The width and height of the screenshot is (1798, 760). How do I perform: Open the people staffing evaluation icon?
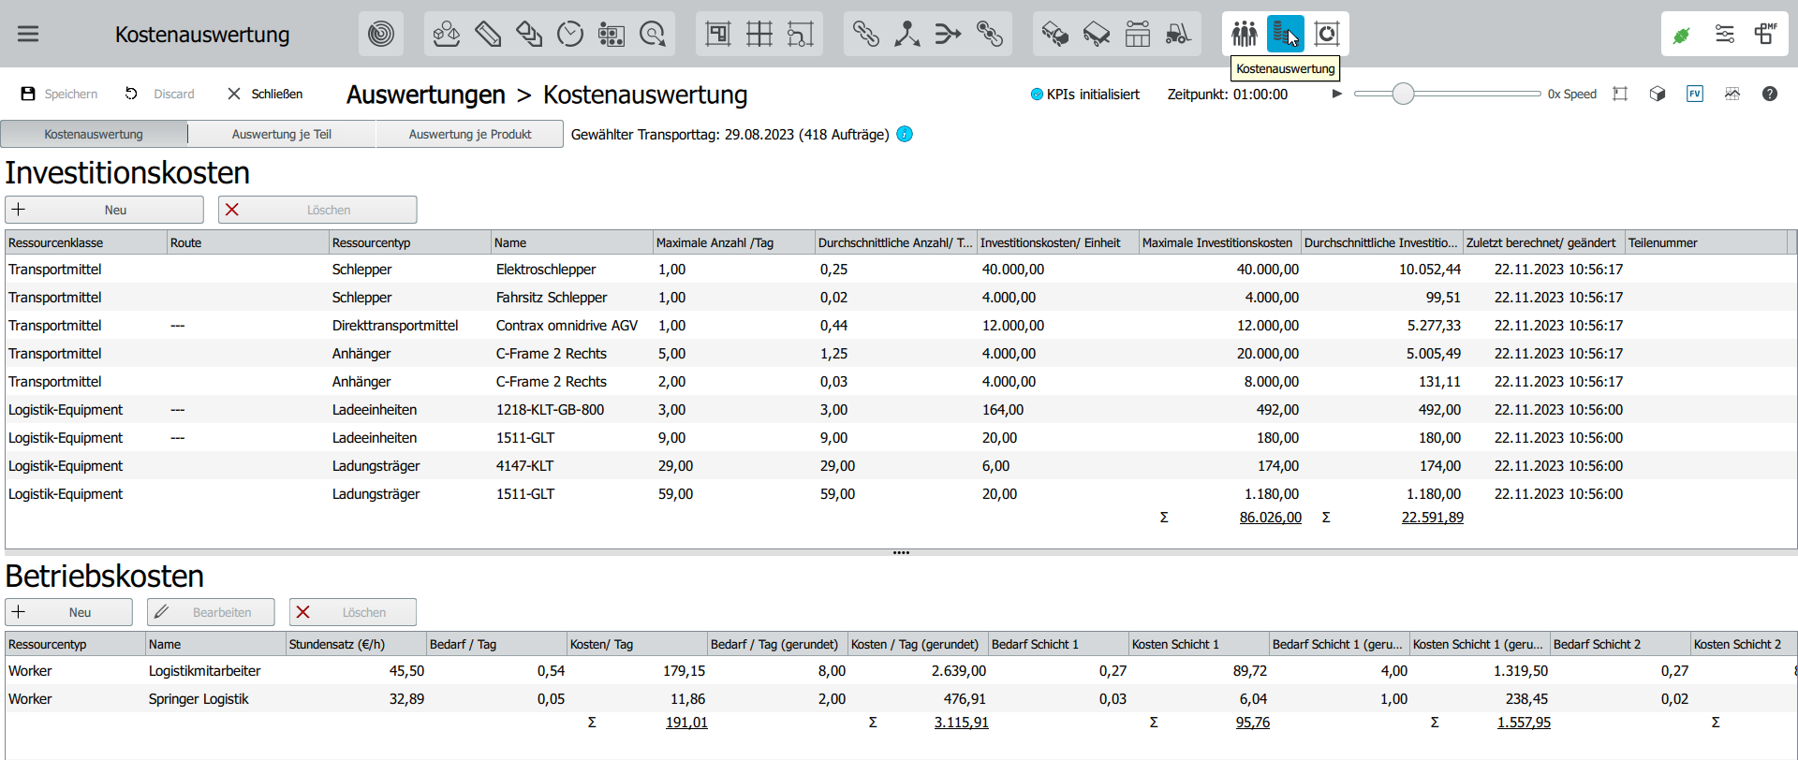click(1245, 35)
